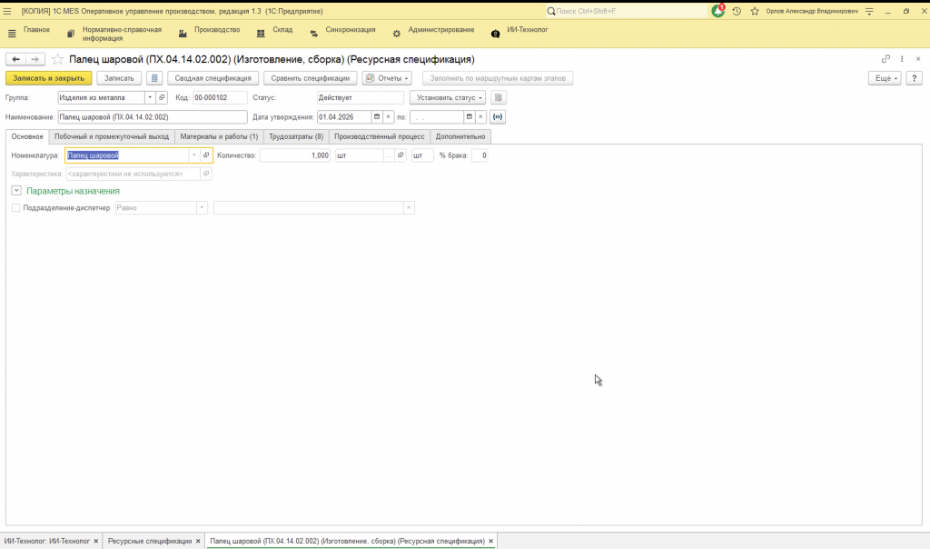
Task: Switch to Ресурсные спецификации window tab
Action: click(150, 542)
